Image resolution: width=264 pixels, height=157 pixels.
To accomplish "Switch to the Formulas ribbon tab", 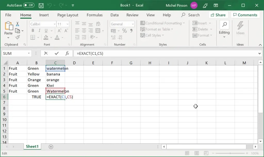I will pos(95,15).
